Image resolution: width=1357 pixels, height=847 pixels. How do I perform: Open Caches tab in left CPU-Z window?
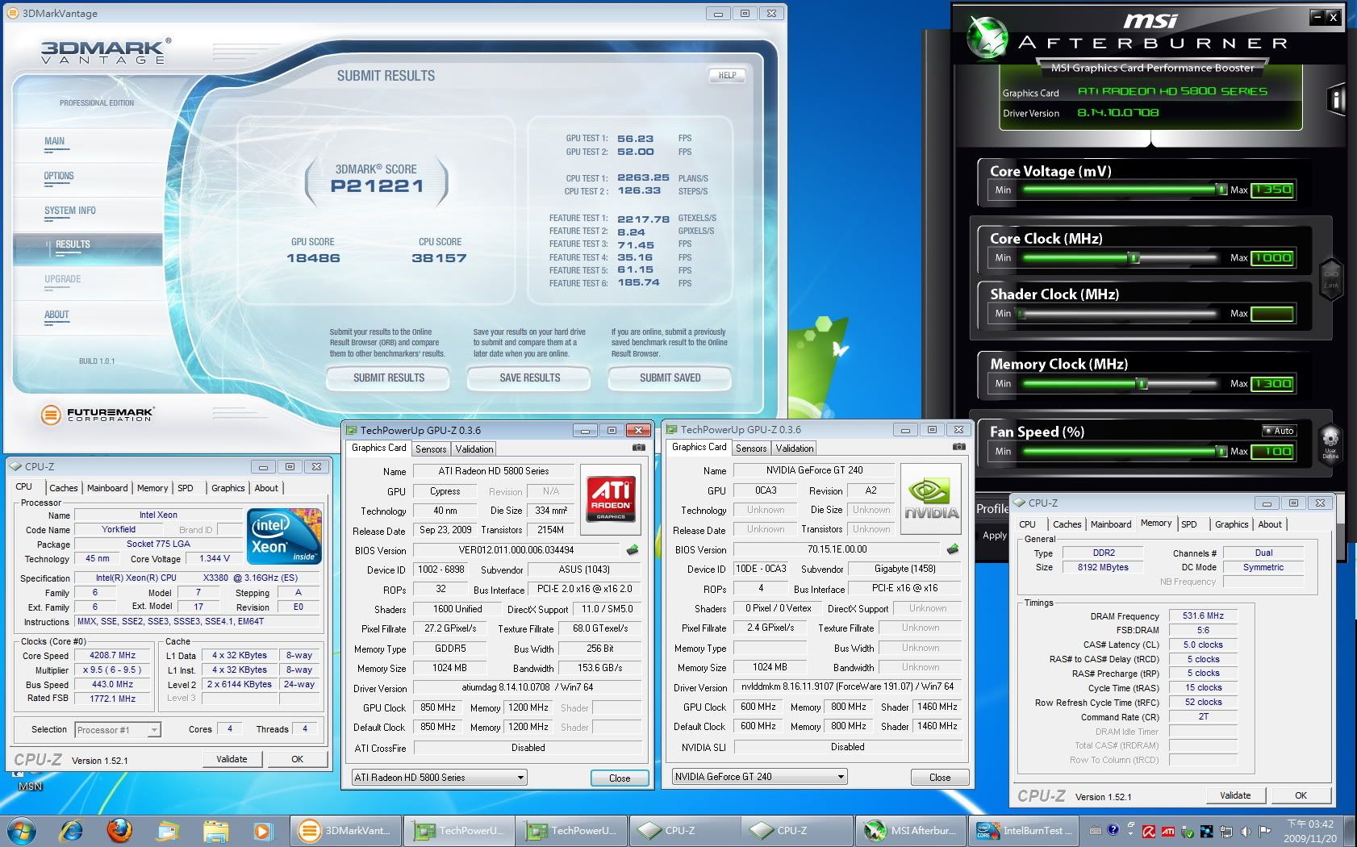[x=64, y=488]
